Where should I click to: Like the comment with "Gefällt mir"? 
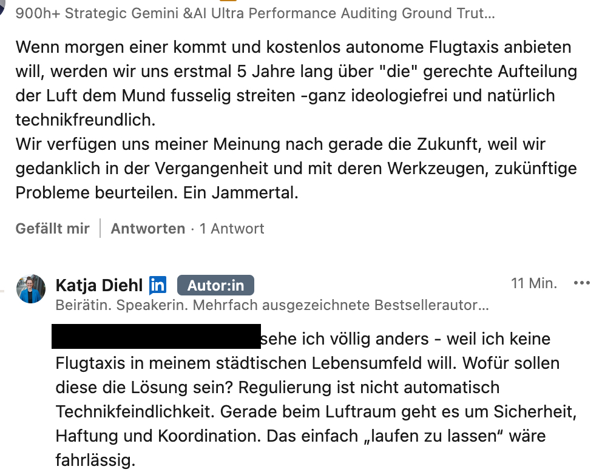52,229
